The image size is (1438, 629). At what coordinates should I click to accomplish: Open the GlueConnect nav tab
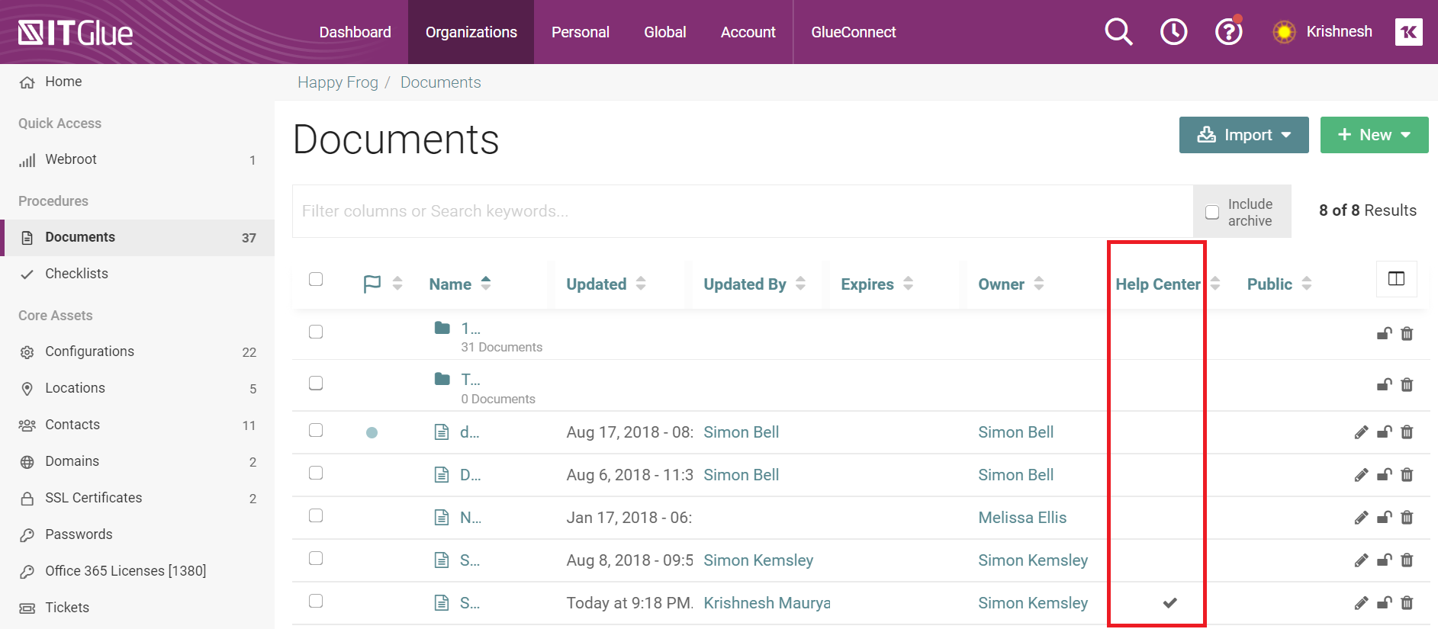click(853, 32)
